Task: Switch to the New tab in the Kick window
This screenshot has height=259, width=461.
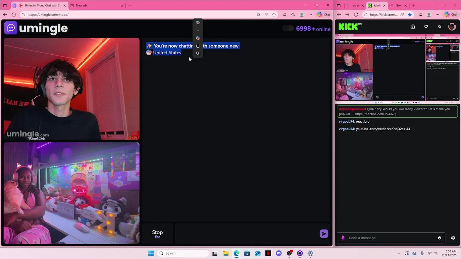Action: tap(398, 5)
